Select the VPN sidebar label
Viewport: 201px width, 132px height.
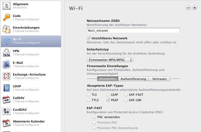pyautogui.click(x=16, y=51)
